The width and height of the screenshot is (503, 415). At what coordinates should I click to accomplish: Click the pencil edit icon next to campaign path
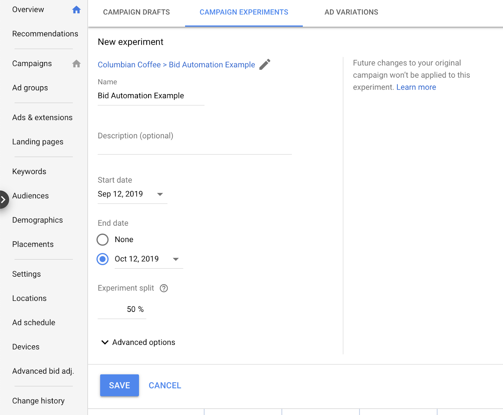tap(265, 64)
